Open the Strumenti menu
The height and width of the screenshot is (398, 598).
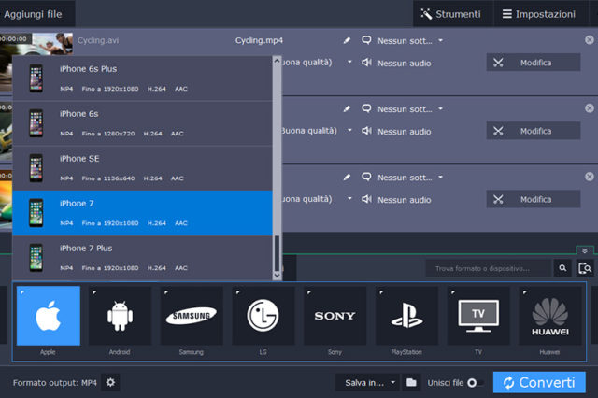coord(450,14)
